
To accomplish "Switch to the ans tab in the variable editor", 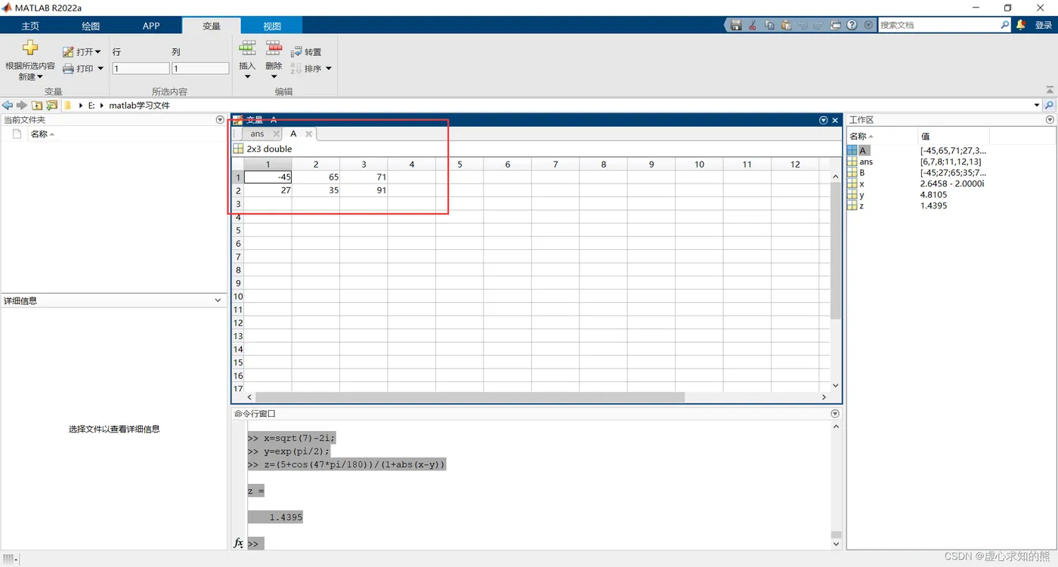I will click(x=257, y=134).
